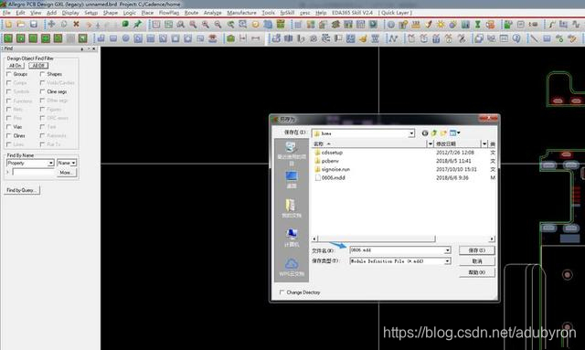Select the Move tool with four arrows

(x=51, y=25)
